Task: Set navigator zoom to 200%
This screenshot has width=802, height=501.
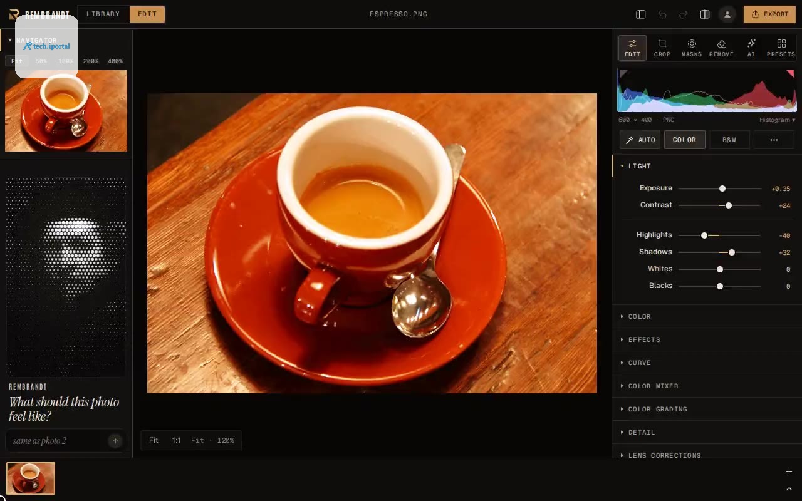Action: point(91,61)
